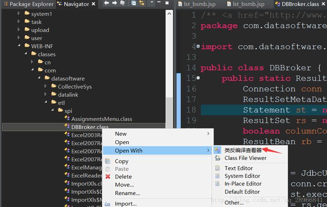Choose Delete from context menu
Image resolution: width=327 pixels, height=207 pixels.
157,176
